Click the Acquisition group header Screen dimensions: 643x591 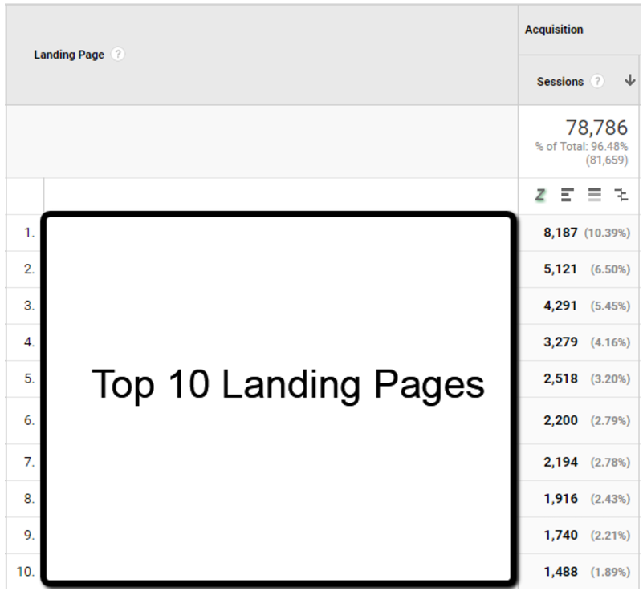554,30
